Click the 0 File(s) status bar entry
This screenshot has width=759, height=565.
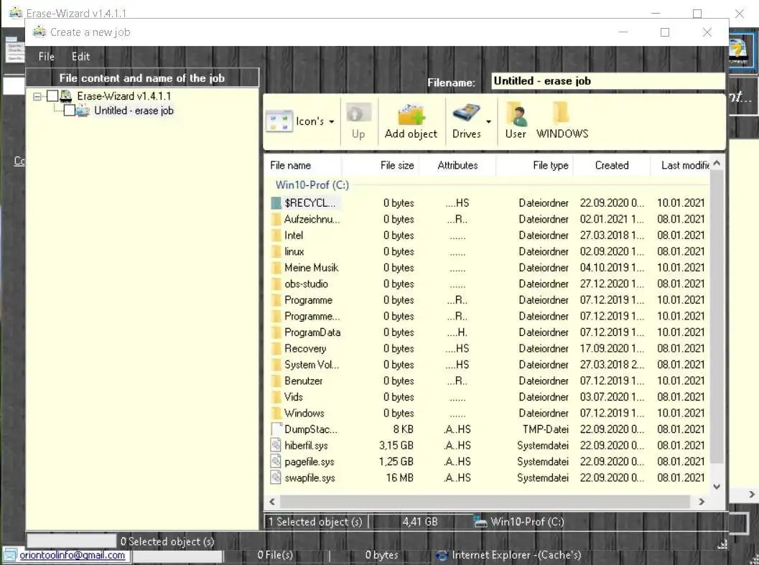[x=275, y=556]
